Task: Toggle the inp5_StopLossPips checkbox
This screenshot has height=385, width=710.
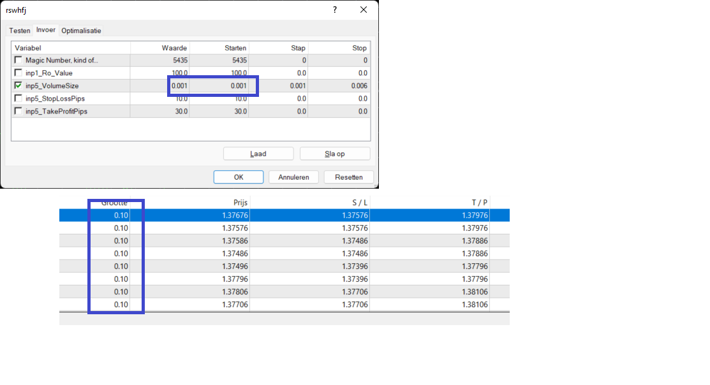Action: coord(18,98)
